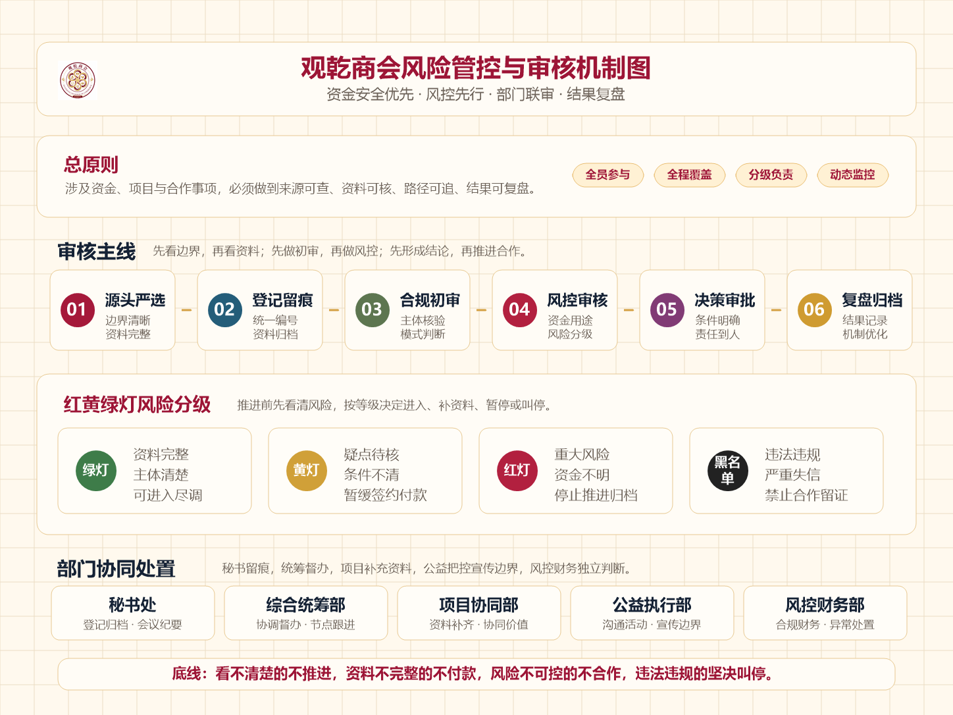Click the yellow 黄灯 circle badge
Screen dimensions: 953x715
pyautogui.click(x=307, y=471)
